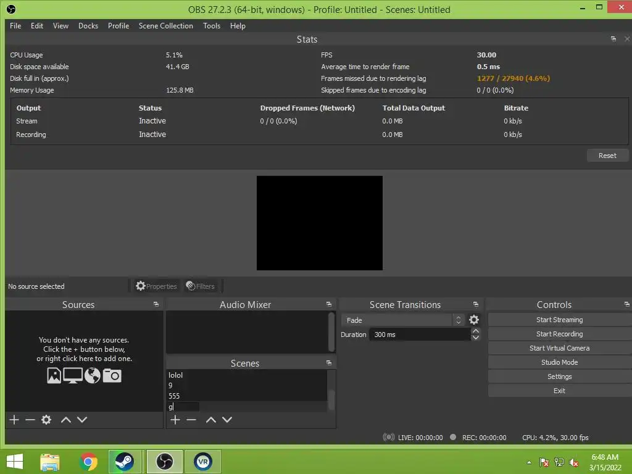Click the OBS Studio taskbar icon
Screen dimensions: 632x474
click(x=164, y=461)
